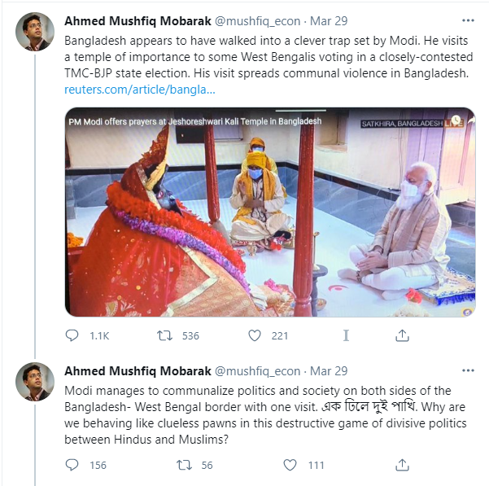489x486 pixels.
Task: Open the more options menu on second tweet
Action: 465,370
